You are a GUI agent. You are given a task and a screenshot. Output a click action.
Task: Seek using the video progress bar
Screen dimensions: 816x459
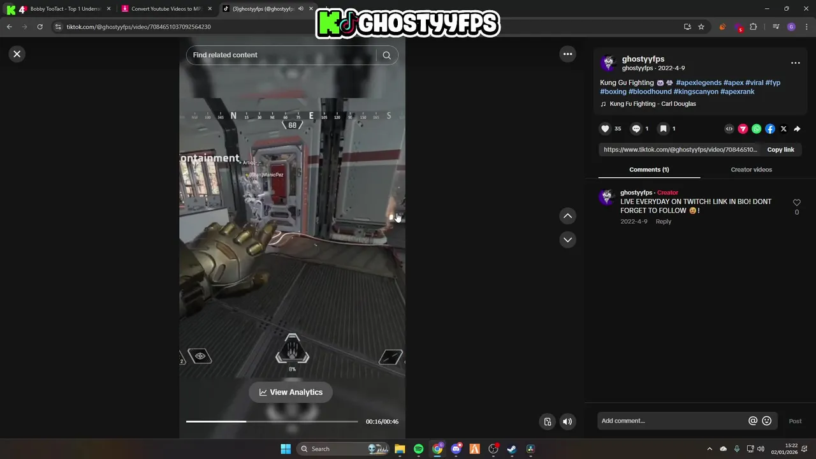click(272, 421)
